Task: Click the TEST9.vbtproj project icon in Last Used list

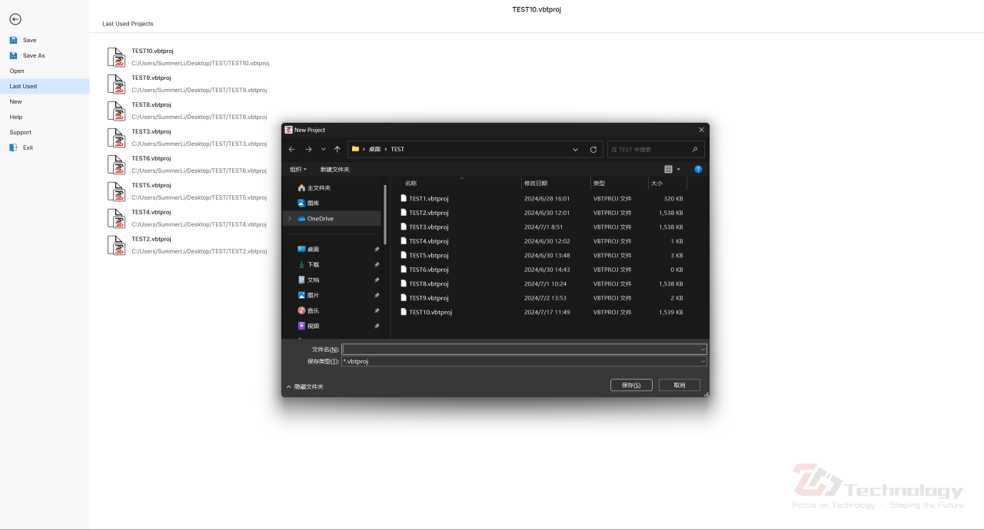Action: (116, 84)
